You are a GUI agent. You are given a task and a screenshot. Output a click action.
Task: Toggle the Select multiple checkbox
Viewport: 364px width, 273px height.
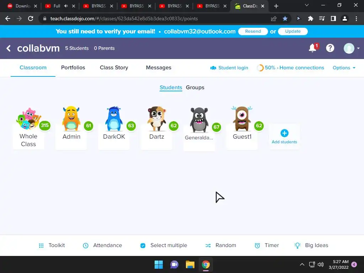click(x=143, y=245)
